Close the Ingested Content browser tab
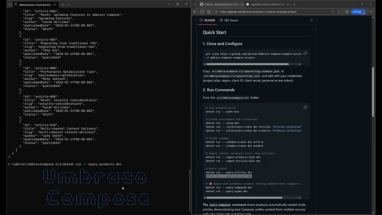 [x=288, y=4]
